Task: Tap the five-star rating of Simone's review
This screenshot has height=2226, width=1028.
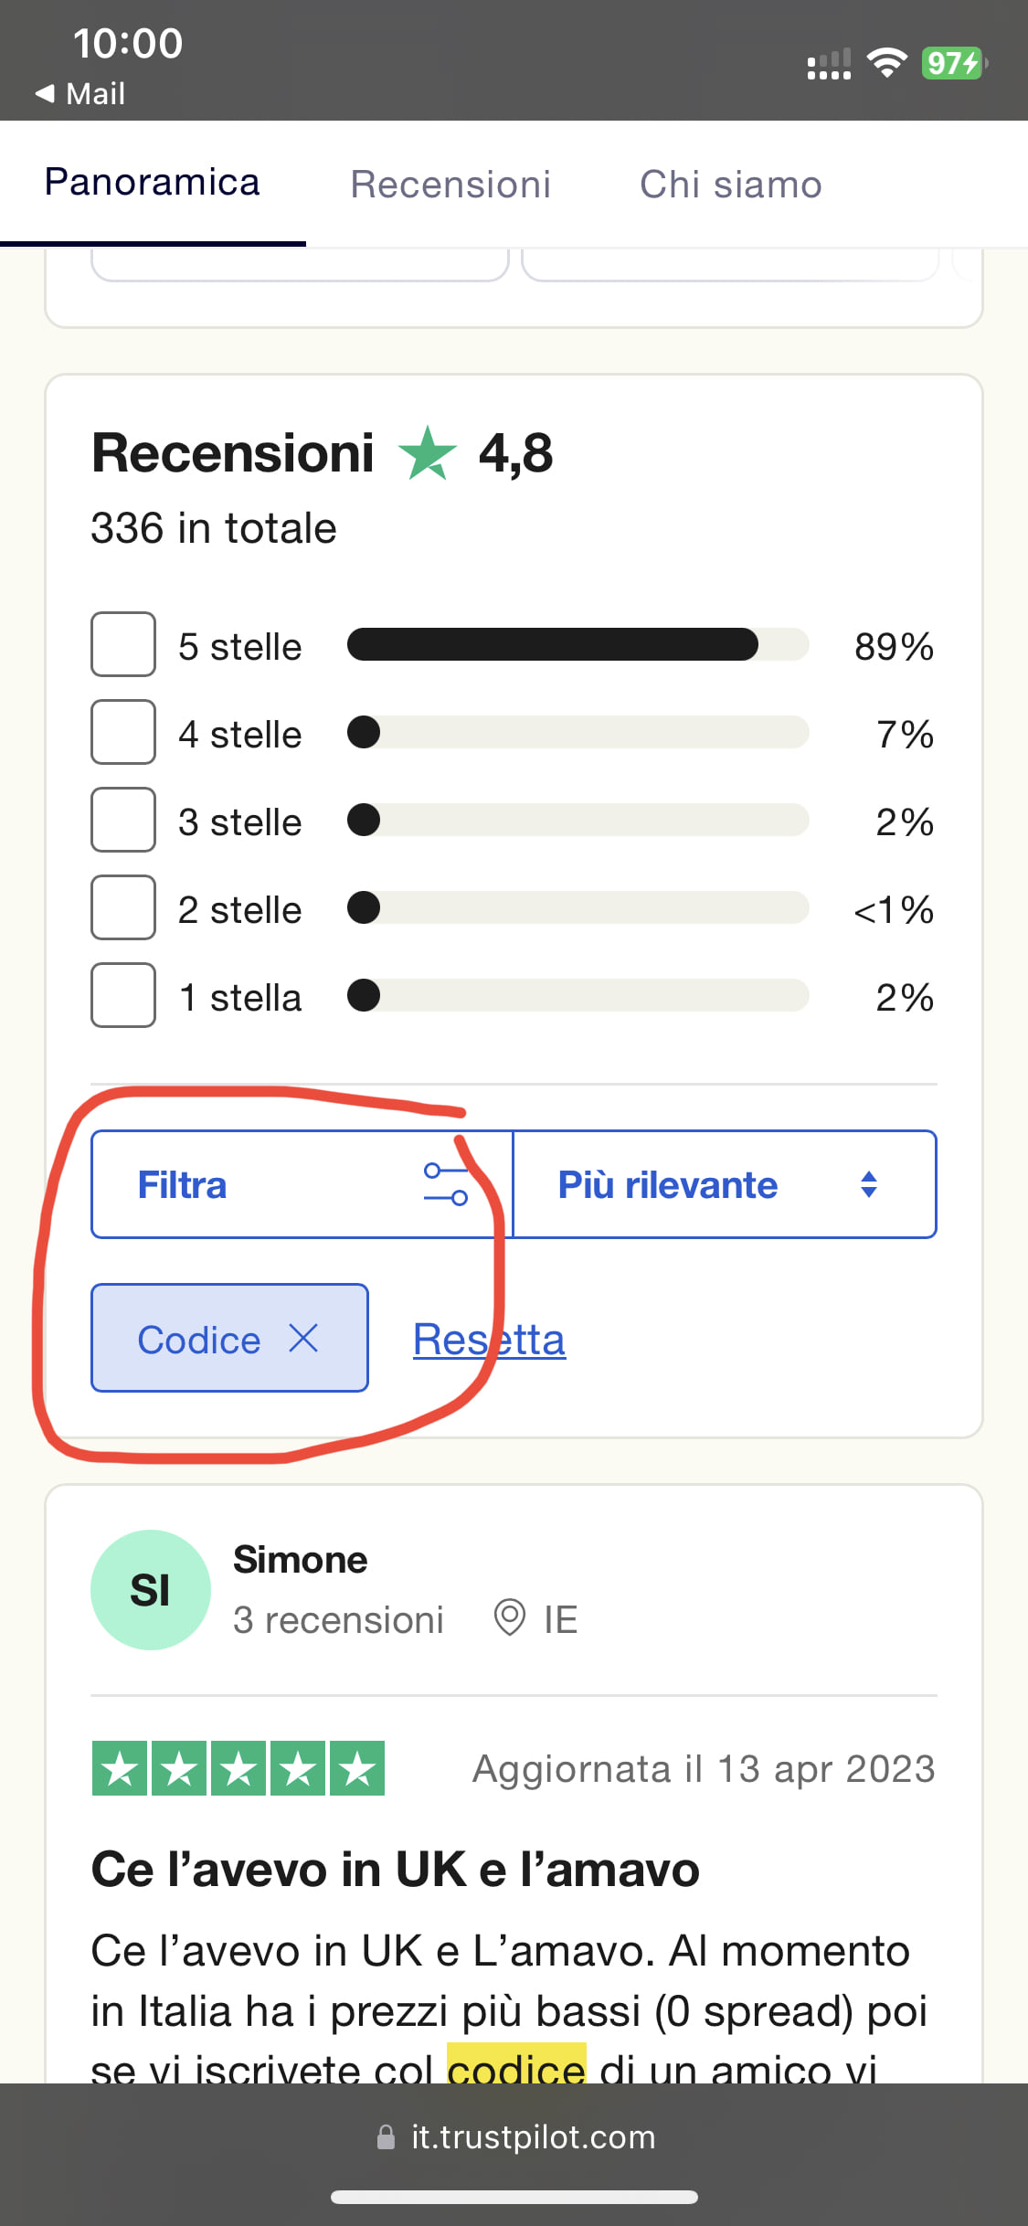Action: point(238,1769)
